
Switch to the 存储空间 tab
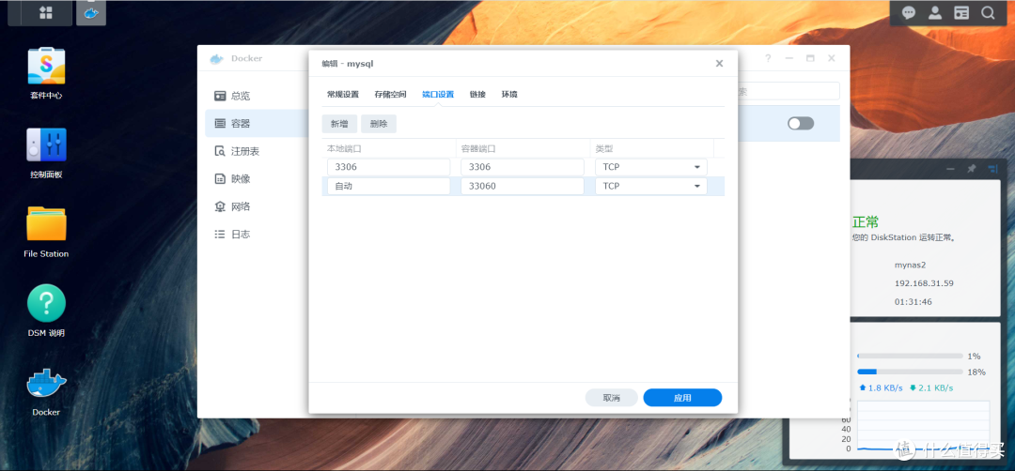click(x=390, y=95)
